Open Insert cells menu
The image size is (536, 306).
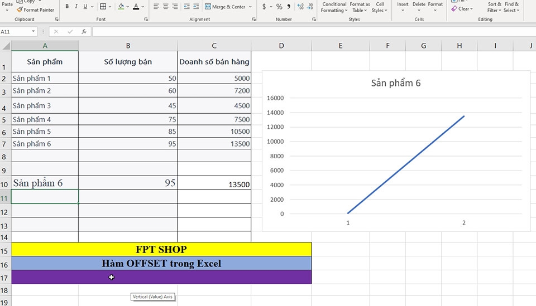403,7
